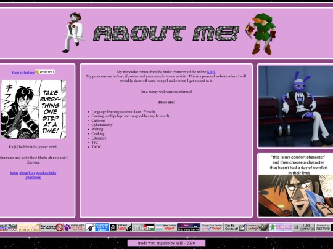Click the 'These are:' bold heading
Image resolution: width=333 pixels, height=249 pixels.
[166, 102]
